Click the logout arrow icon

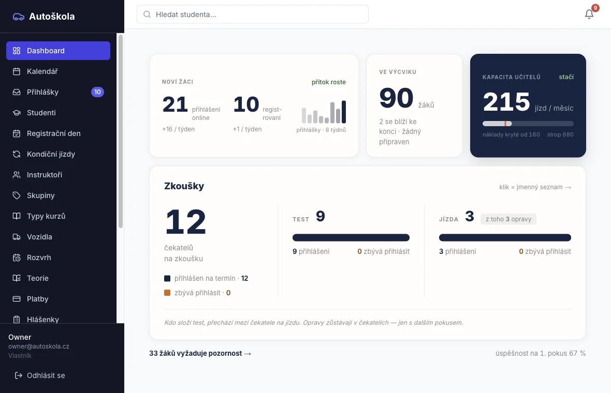tap(18, 375)
